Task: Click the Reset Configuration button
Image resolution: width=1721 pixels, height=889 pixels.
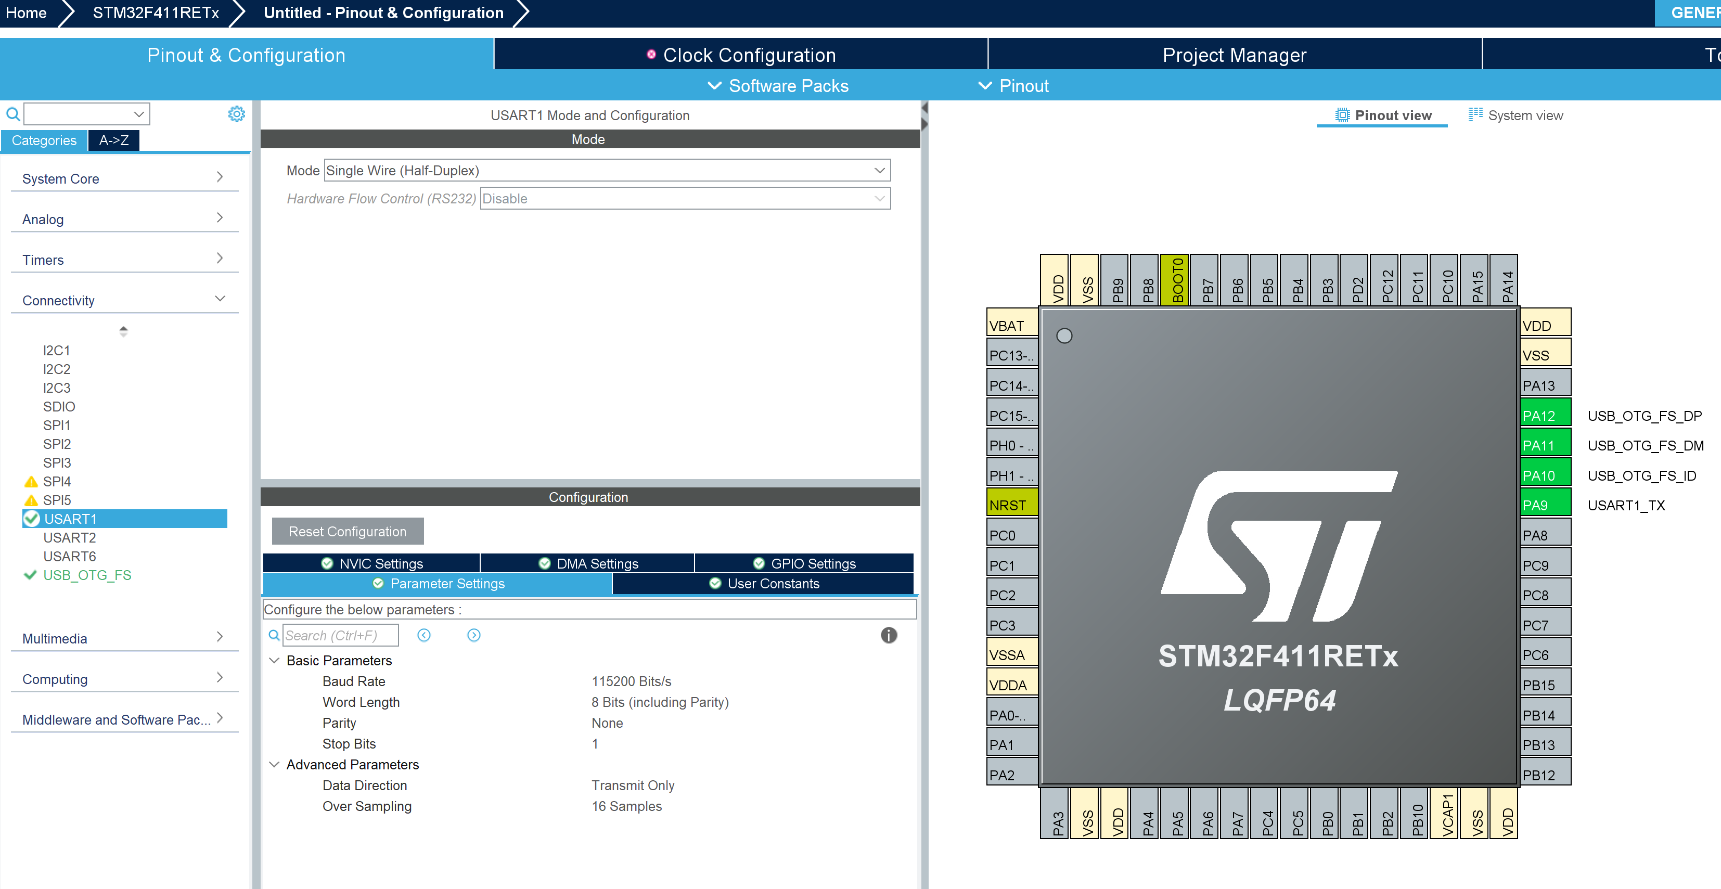Action: [x=348, y=531]
